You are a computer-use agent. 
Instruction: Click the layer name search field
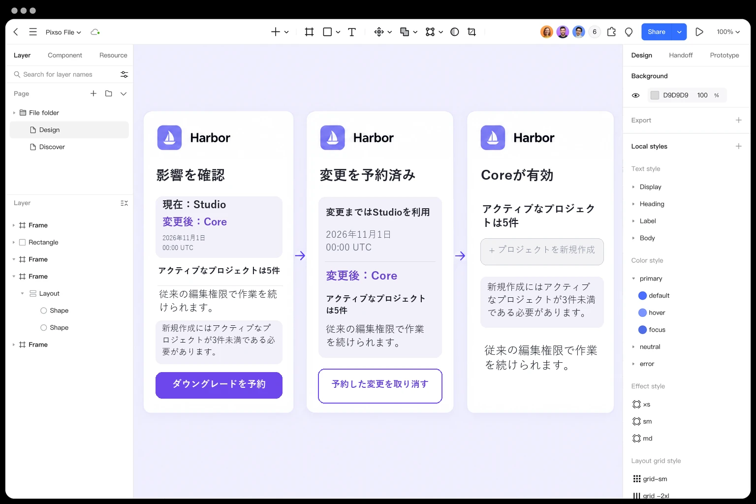[x=65, y=74]
